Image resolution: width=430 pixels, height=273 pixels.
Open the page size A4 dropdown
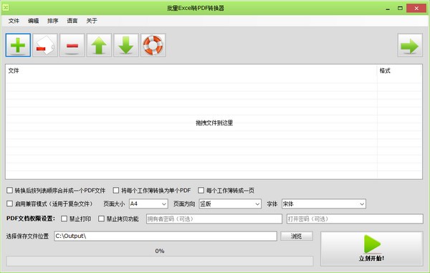148,204
